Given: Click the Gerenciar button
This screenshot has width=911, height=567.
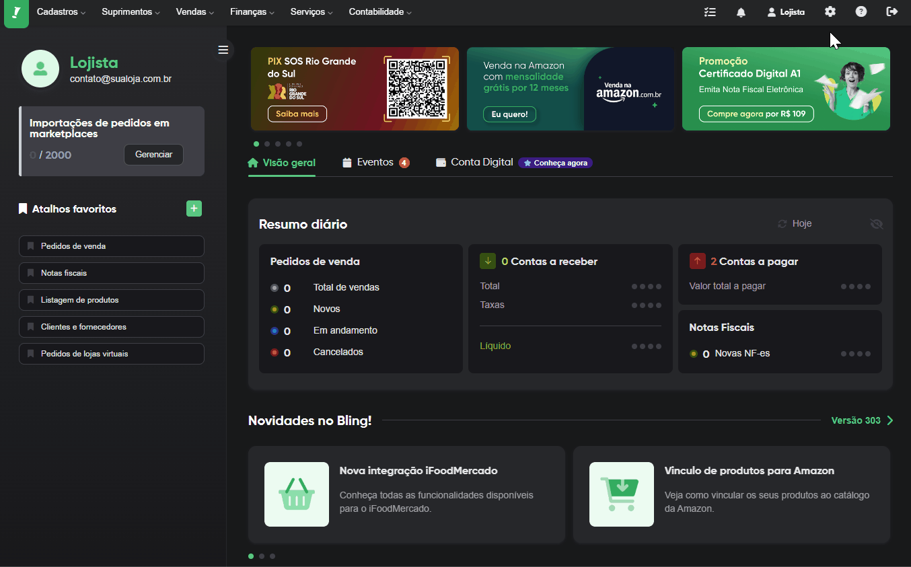Looking at the screenshot, I should click(x=153, y=155).
